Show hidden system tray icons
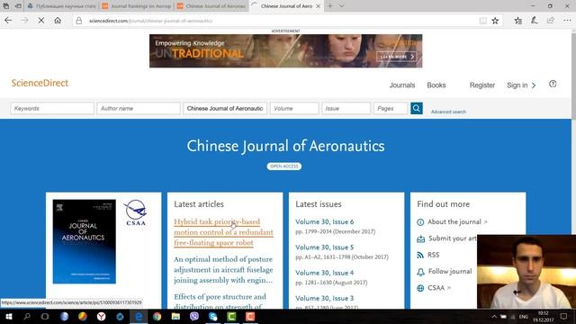 [494, 316]
